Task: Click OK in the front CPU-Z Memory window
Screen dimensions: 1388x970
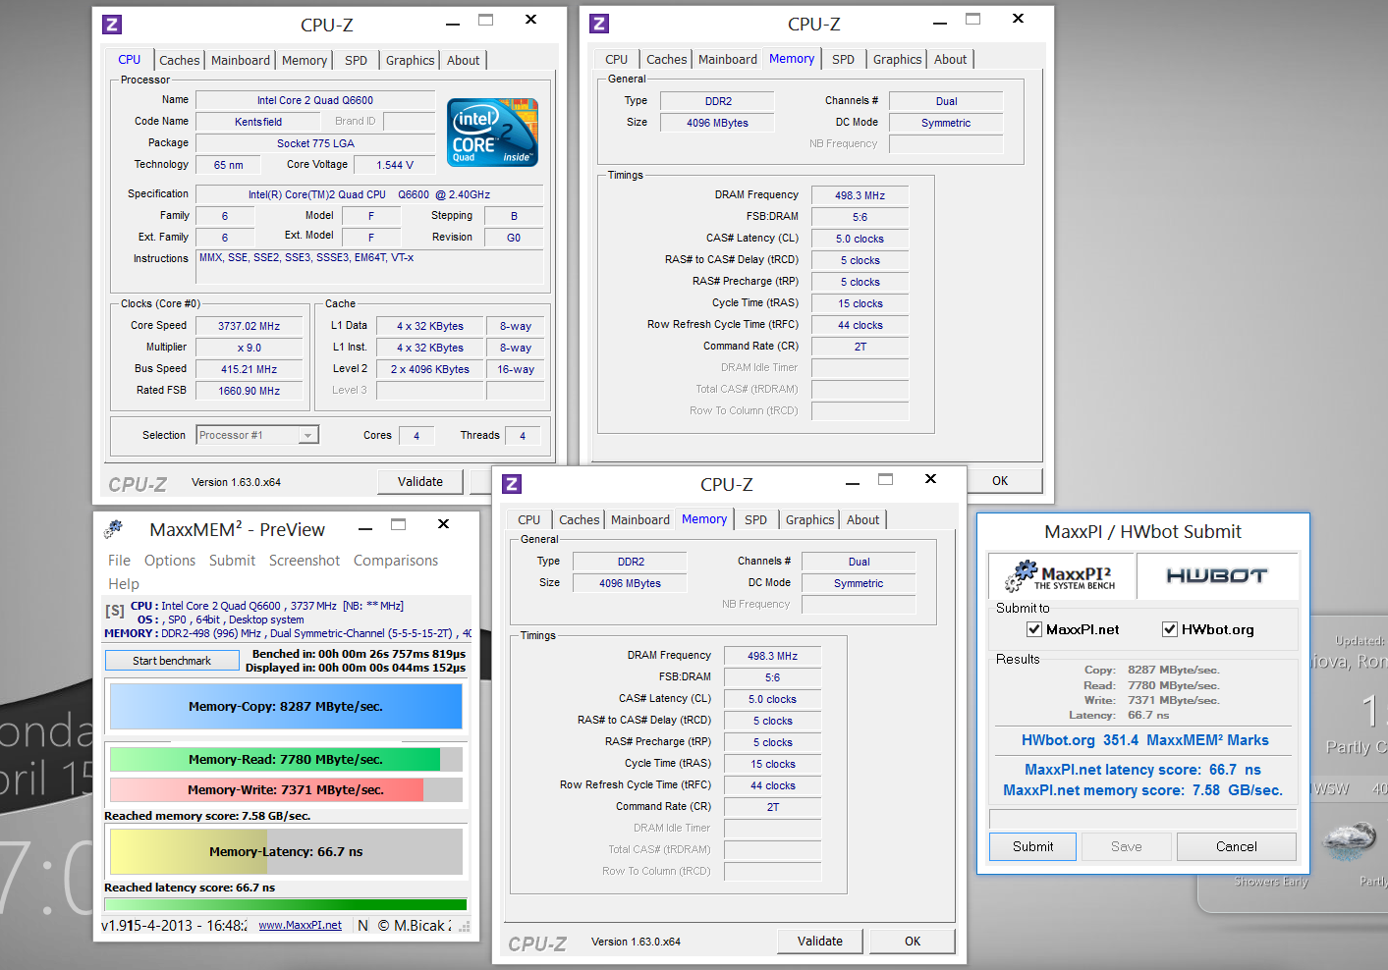Action: coord(913,941)
